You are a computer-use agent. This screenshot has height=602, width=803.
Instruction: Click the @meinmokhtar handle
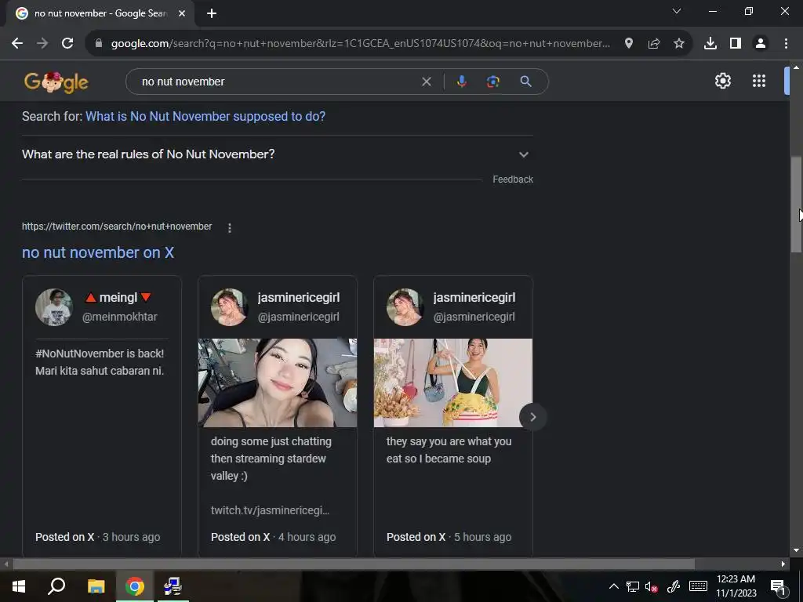tap(120, 317)
